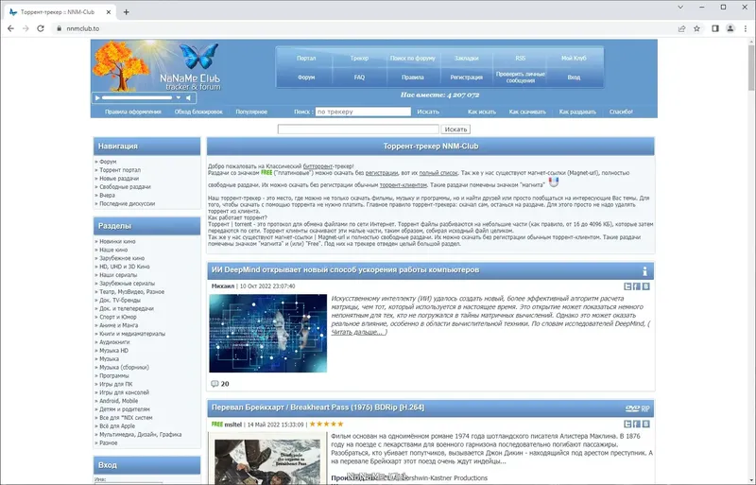Open Форум in top menu
Viewport: 756px width, 485px height.
coord(306,78)
